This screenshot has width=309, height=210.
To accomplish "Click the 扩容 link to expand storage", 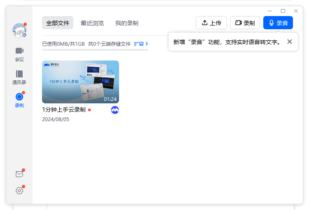I will [x=141, y=44].
